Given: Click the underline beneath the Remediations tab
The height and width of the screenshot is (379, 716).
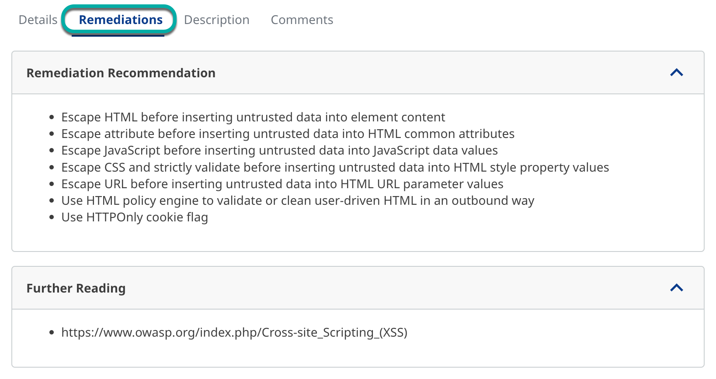Looking at the screenshot, I should pyautogui.click(x=118, y=36).
